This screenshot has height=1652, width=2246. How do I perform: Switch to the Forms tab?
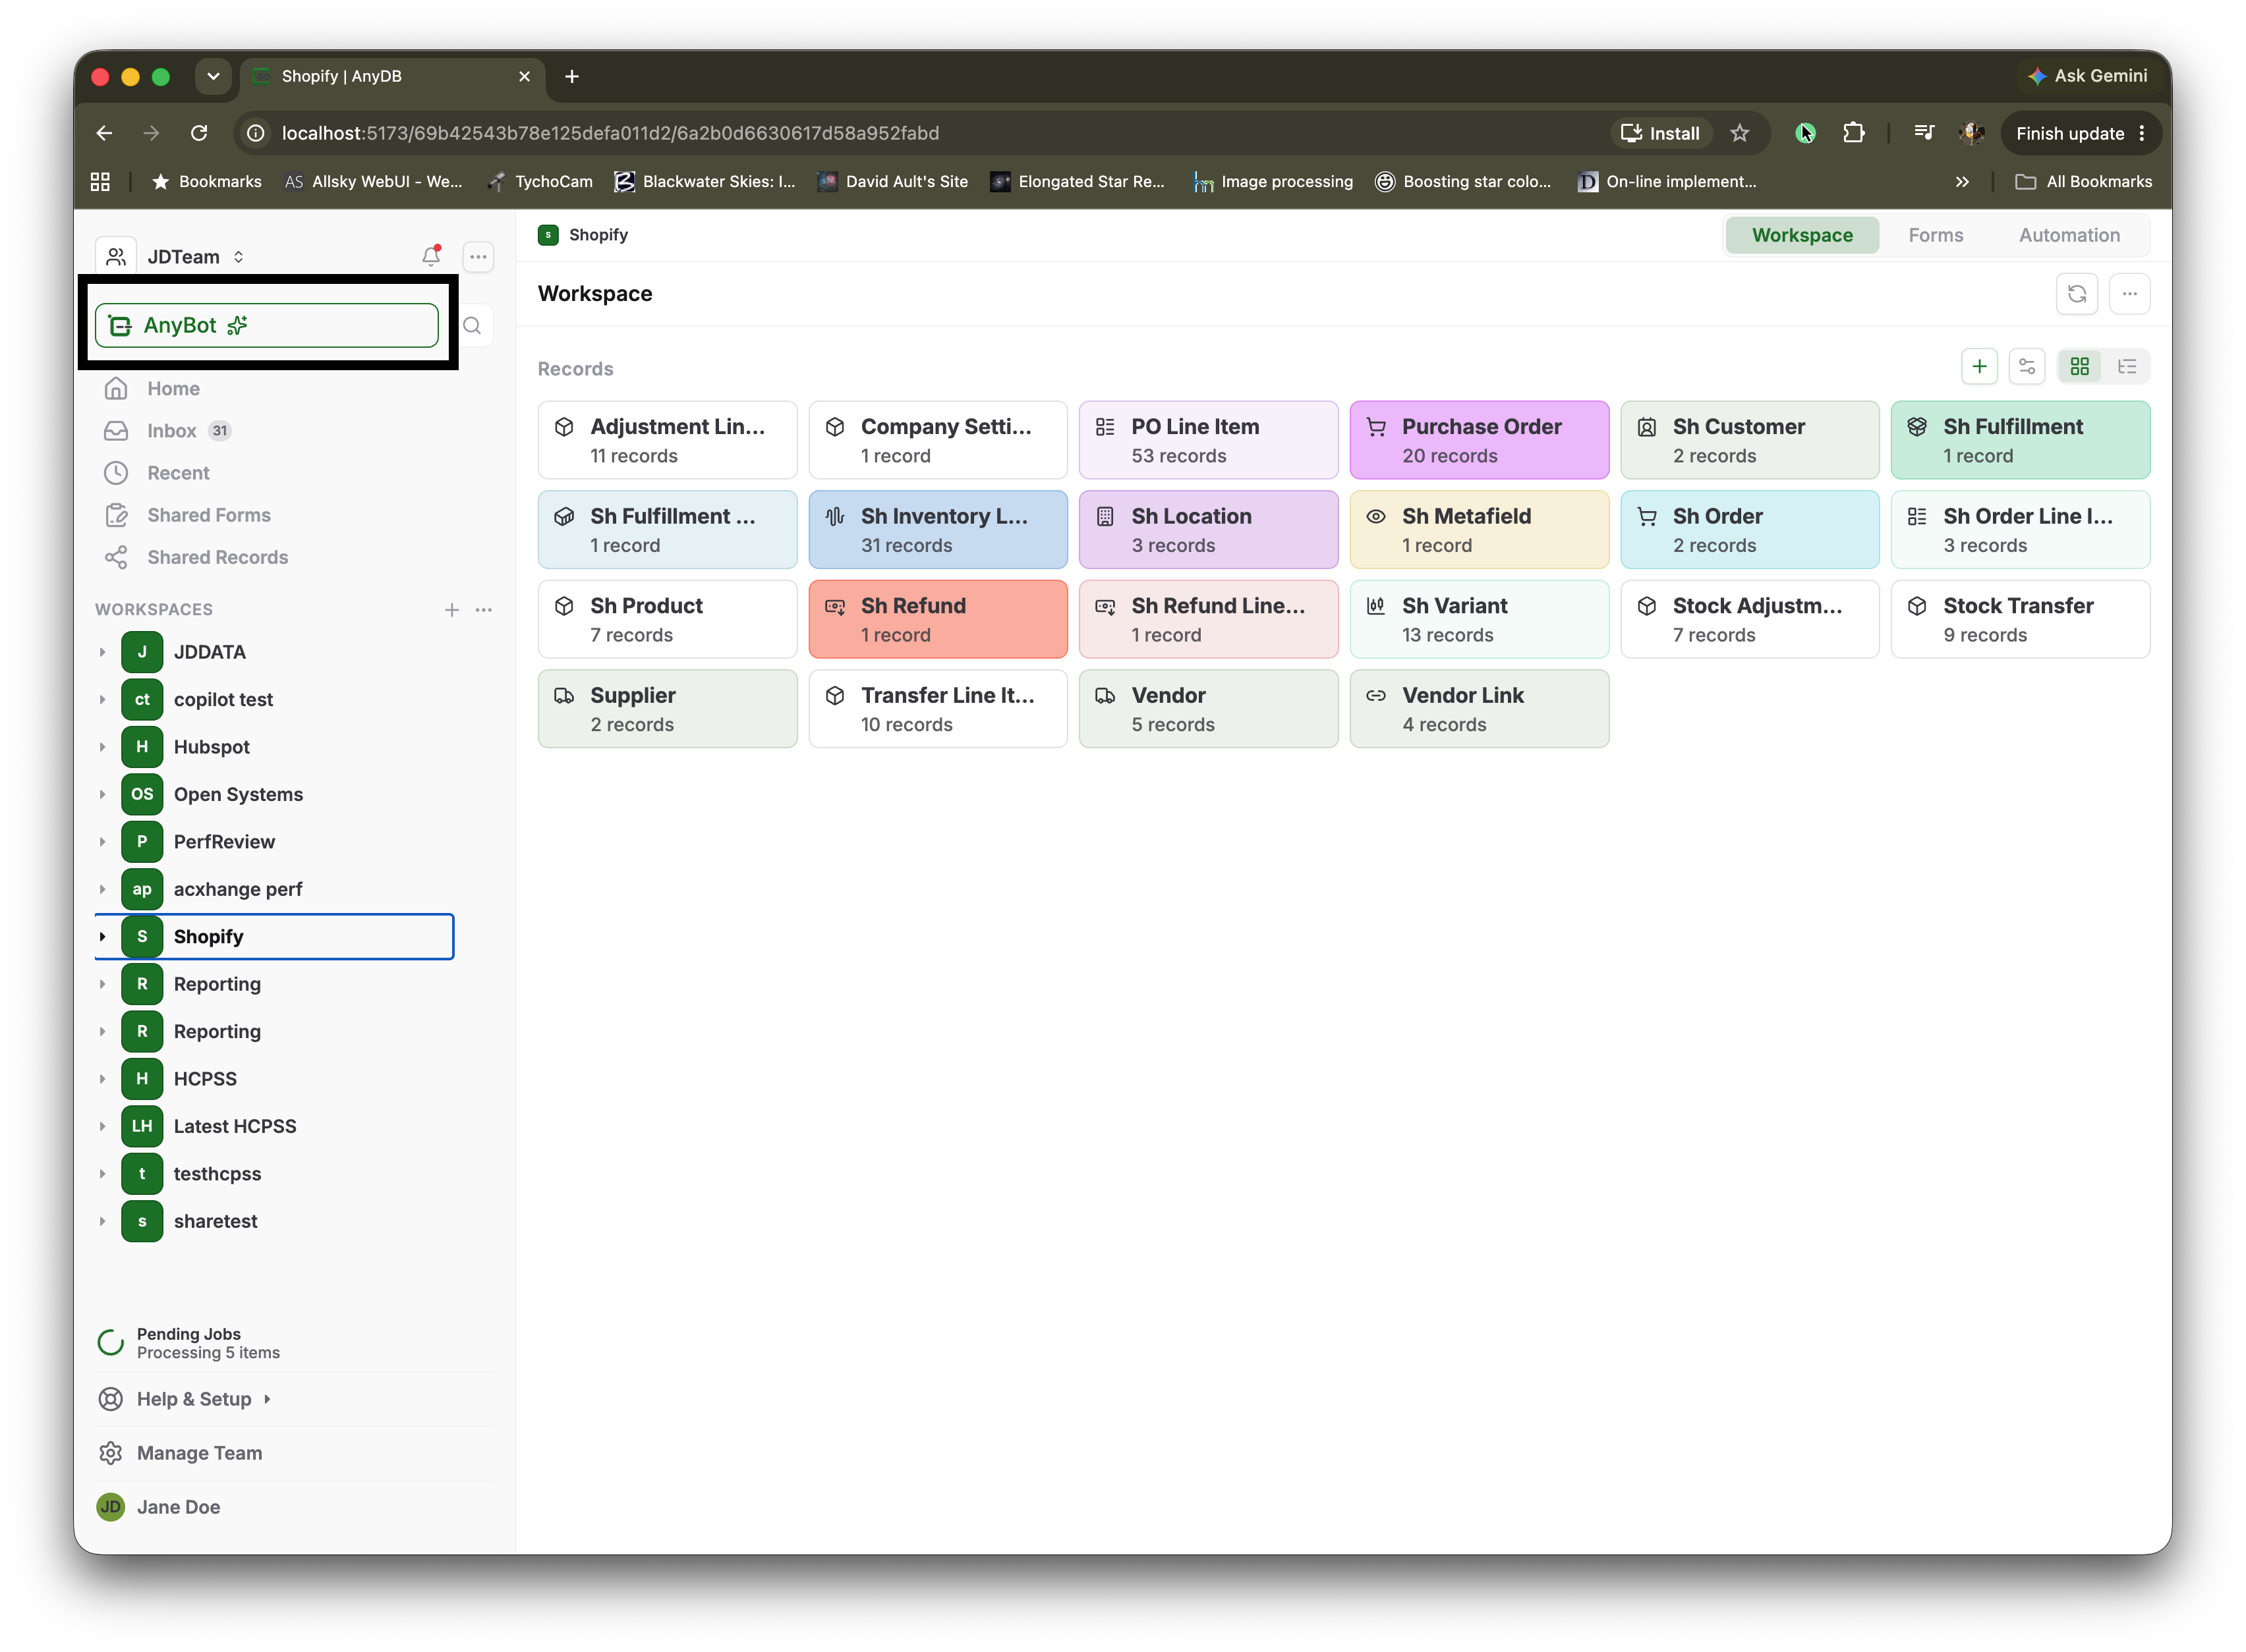1936,235
